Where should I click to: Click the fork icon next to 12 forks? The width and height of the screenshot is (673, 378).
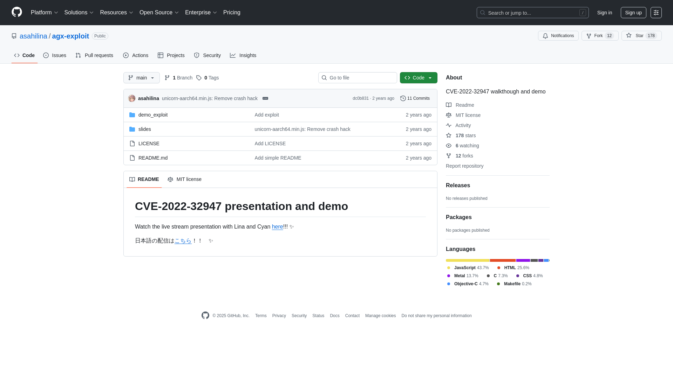pyautogui.click(x=449, y=156)
